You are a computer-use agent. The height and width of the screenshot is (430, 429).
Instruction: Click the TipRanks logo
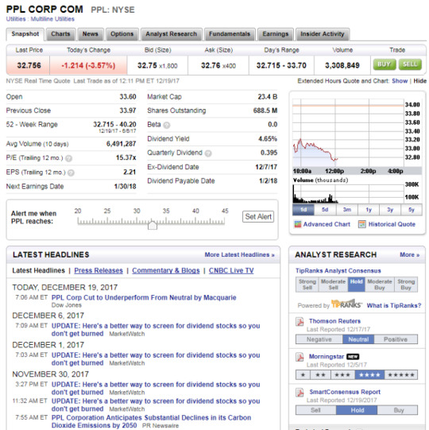tap(346, 304)
